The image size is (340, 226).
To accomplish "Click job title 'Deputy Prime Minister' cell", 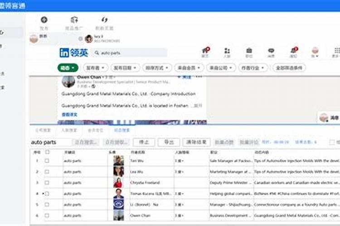I will click(231, 183).
